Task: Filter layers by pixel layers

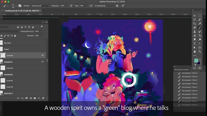Action: [x=18, y=27]
